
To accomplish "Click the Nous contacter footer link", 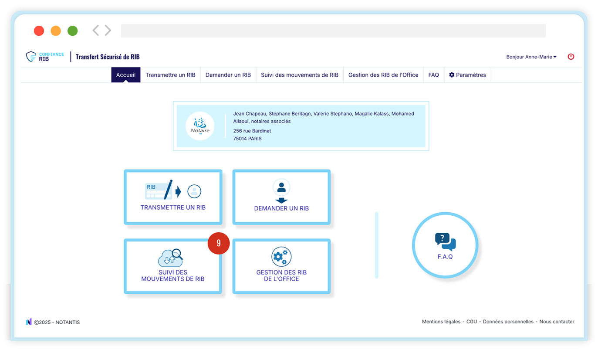I will (557, 322).
